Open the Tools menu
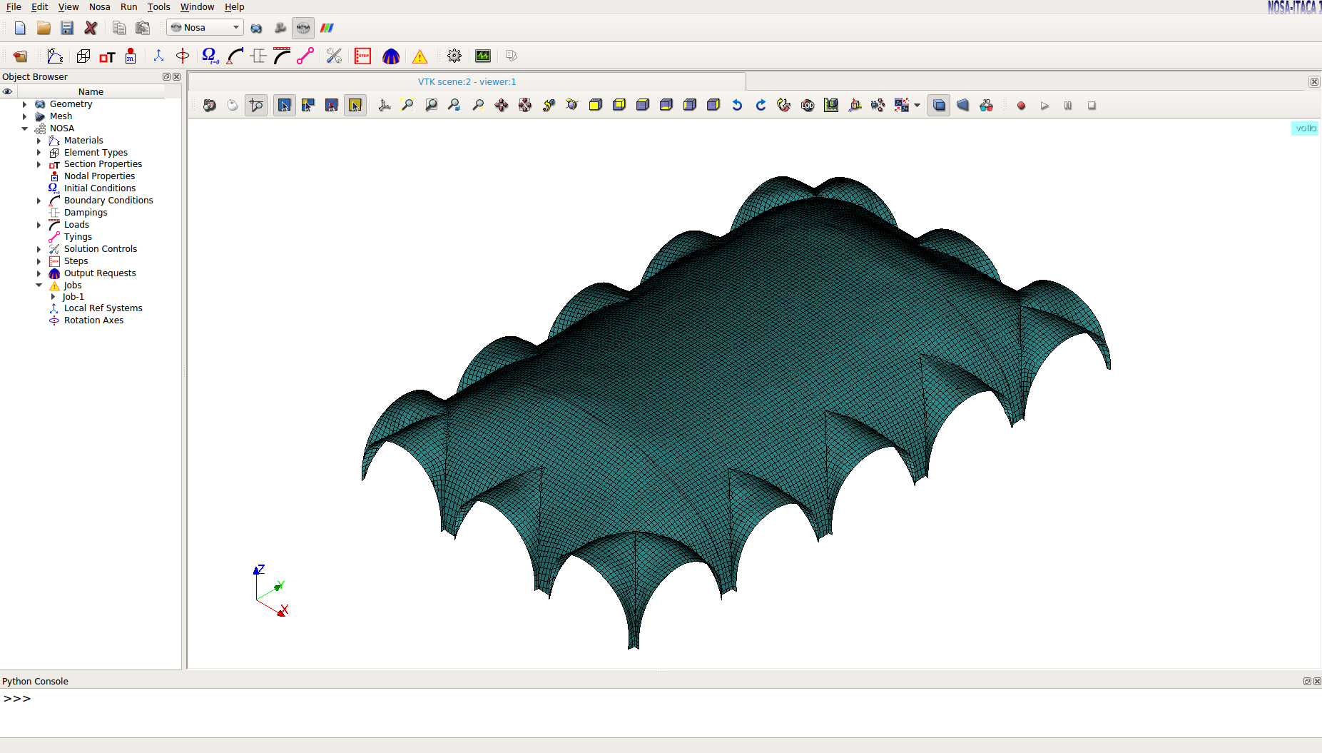 (x=158, y=7)
